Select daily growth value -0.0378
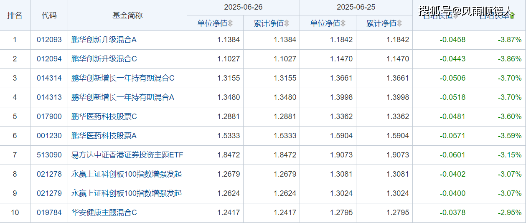This screenshot has width=526, height=223. 452,213
